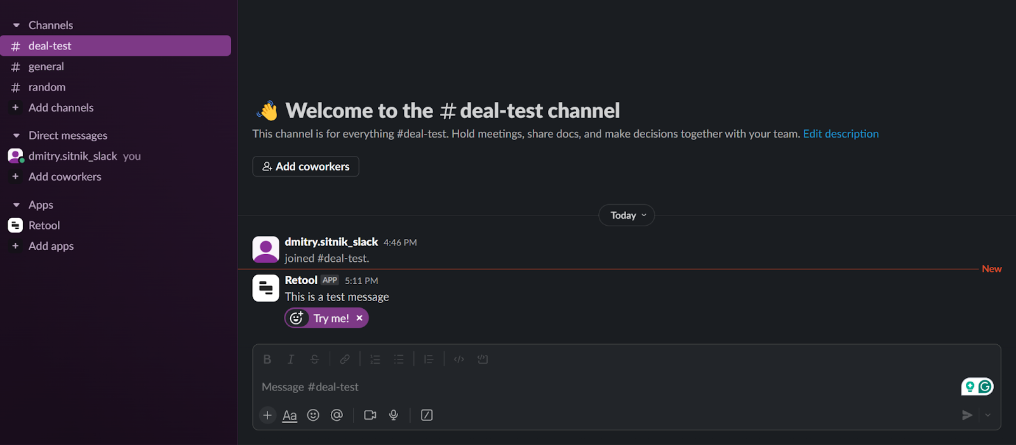Select the deal-test channel
Viewport: 1016px width, 445px height.
(116, 46)
